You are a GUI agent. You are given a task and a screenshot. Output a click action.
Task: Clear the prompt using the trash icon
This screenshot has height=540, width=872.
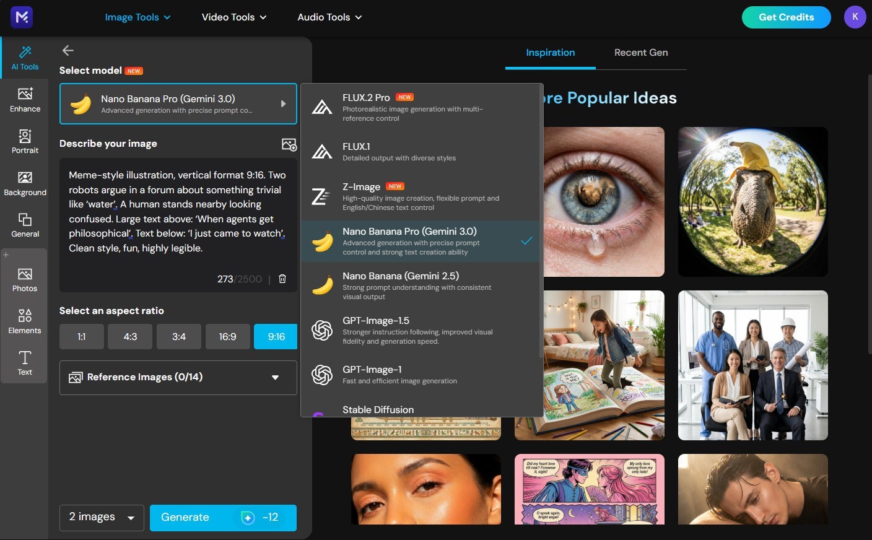click(282, 279)
